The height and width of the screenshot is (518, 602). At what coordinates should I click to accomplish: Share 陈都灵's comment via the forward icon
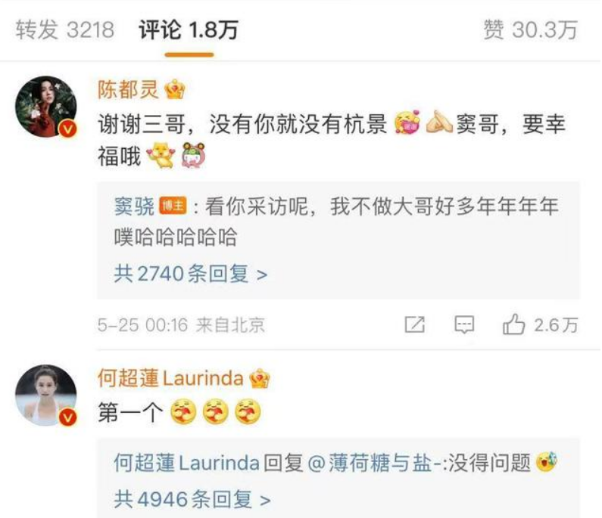[415, 324]
